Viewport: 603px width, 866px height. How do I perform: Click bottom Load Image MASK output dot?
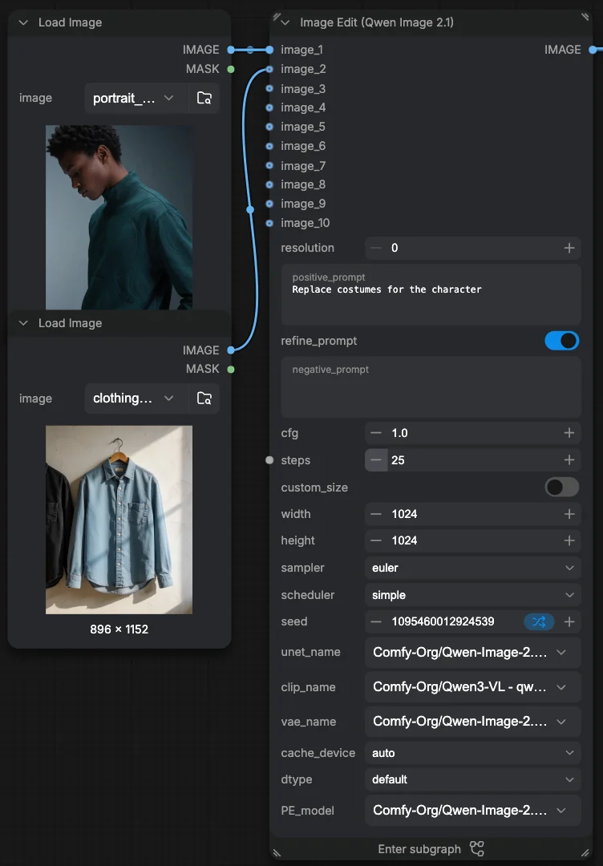tap(231, 369)
